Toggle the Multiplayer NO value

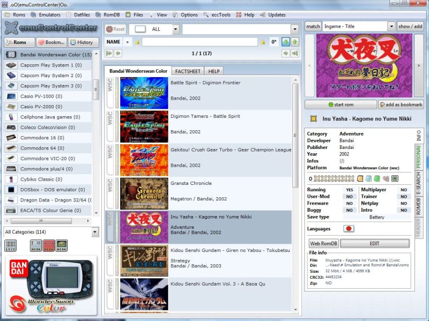tap(404, 190)
